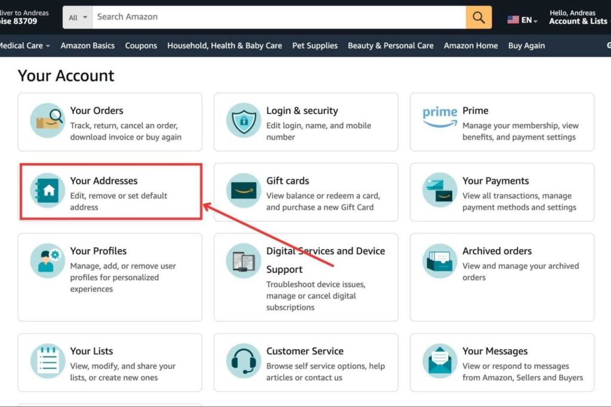Viewport: 611px width, 407px height.
Task: Open the Customer Service title link
Action: 305,351
